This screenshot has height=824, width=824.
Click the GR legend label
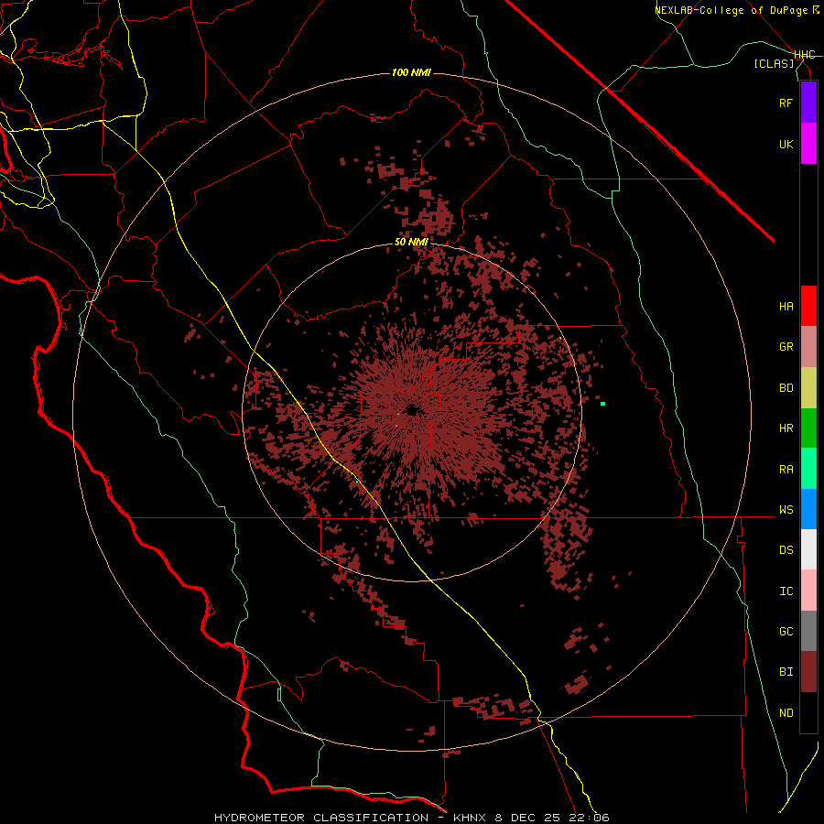[x=786, y=347]
